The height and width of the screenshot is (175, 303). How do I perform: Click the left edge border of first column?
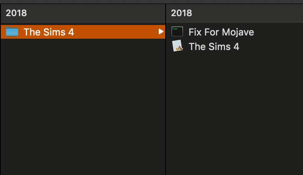click(x=0, y=89)
